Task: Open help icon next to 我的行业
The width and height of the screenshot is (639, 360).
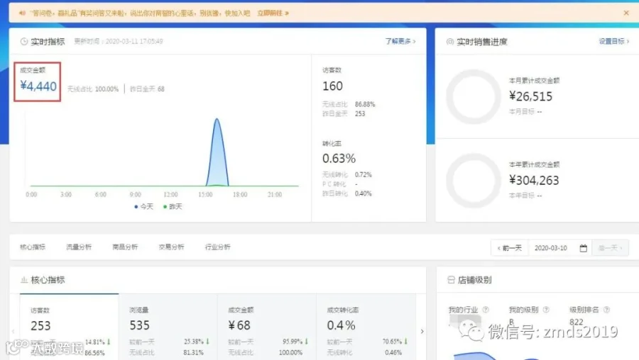Action: point(486,310)
